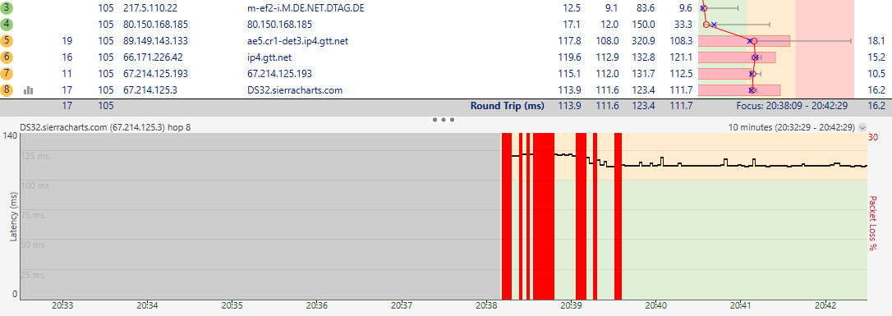Image resolution: width=892 pixels, height=316 pixels.
Task: Select the m-ef2-i.M.DE.NET.DTAG.DE hostname
Action: [302, 8]
